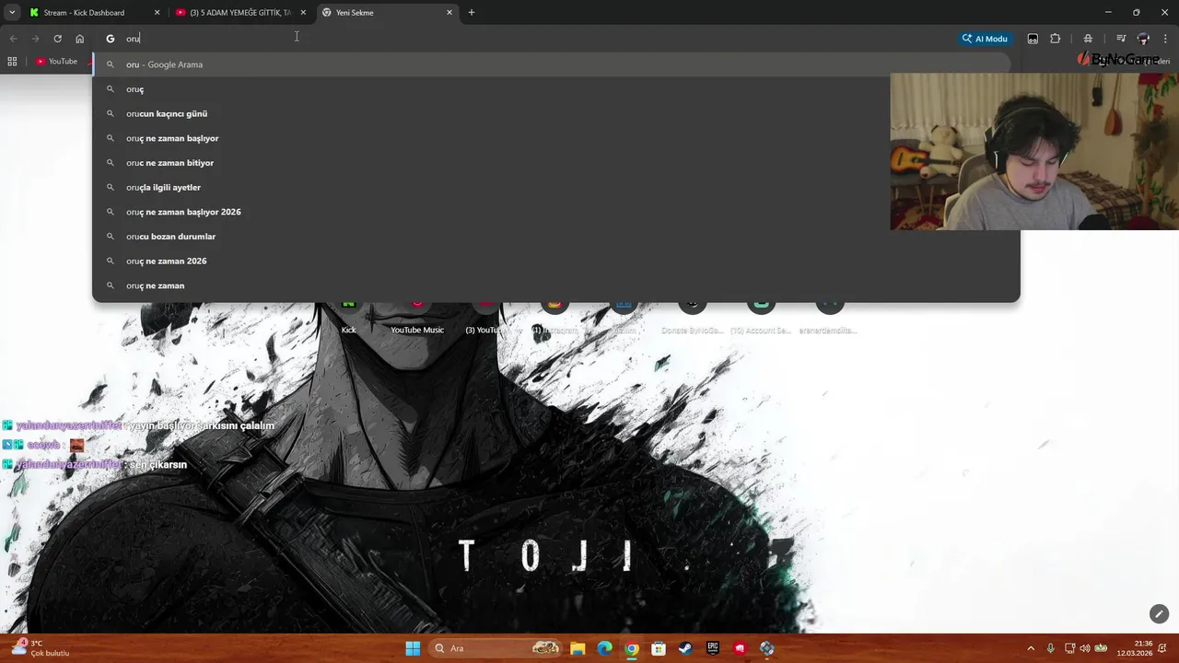Open the YouTube bookmark

(x=56, y=62)
